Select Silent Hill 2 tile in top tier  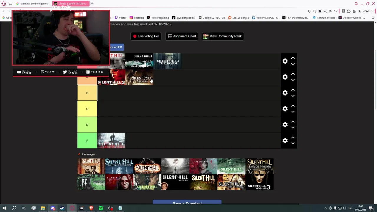139,61
